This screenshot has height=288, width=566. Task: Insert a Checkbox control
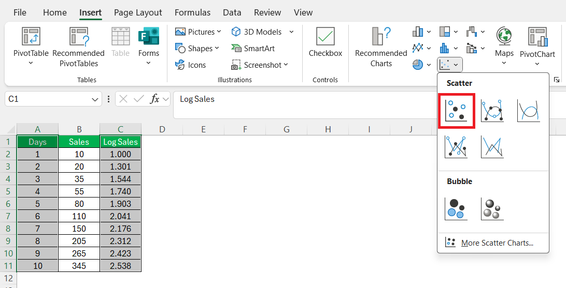pyautogui.click(x=325, y=42)
